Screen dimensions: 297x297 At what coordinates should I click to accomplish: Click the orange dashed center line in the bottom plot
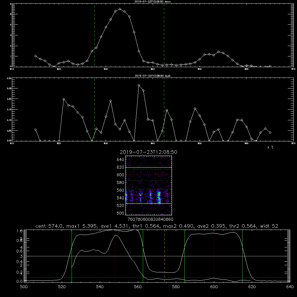pyautogui.click(x=165, y=256)
